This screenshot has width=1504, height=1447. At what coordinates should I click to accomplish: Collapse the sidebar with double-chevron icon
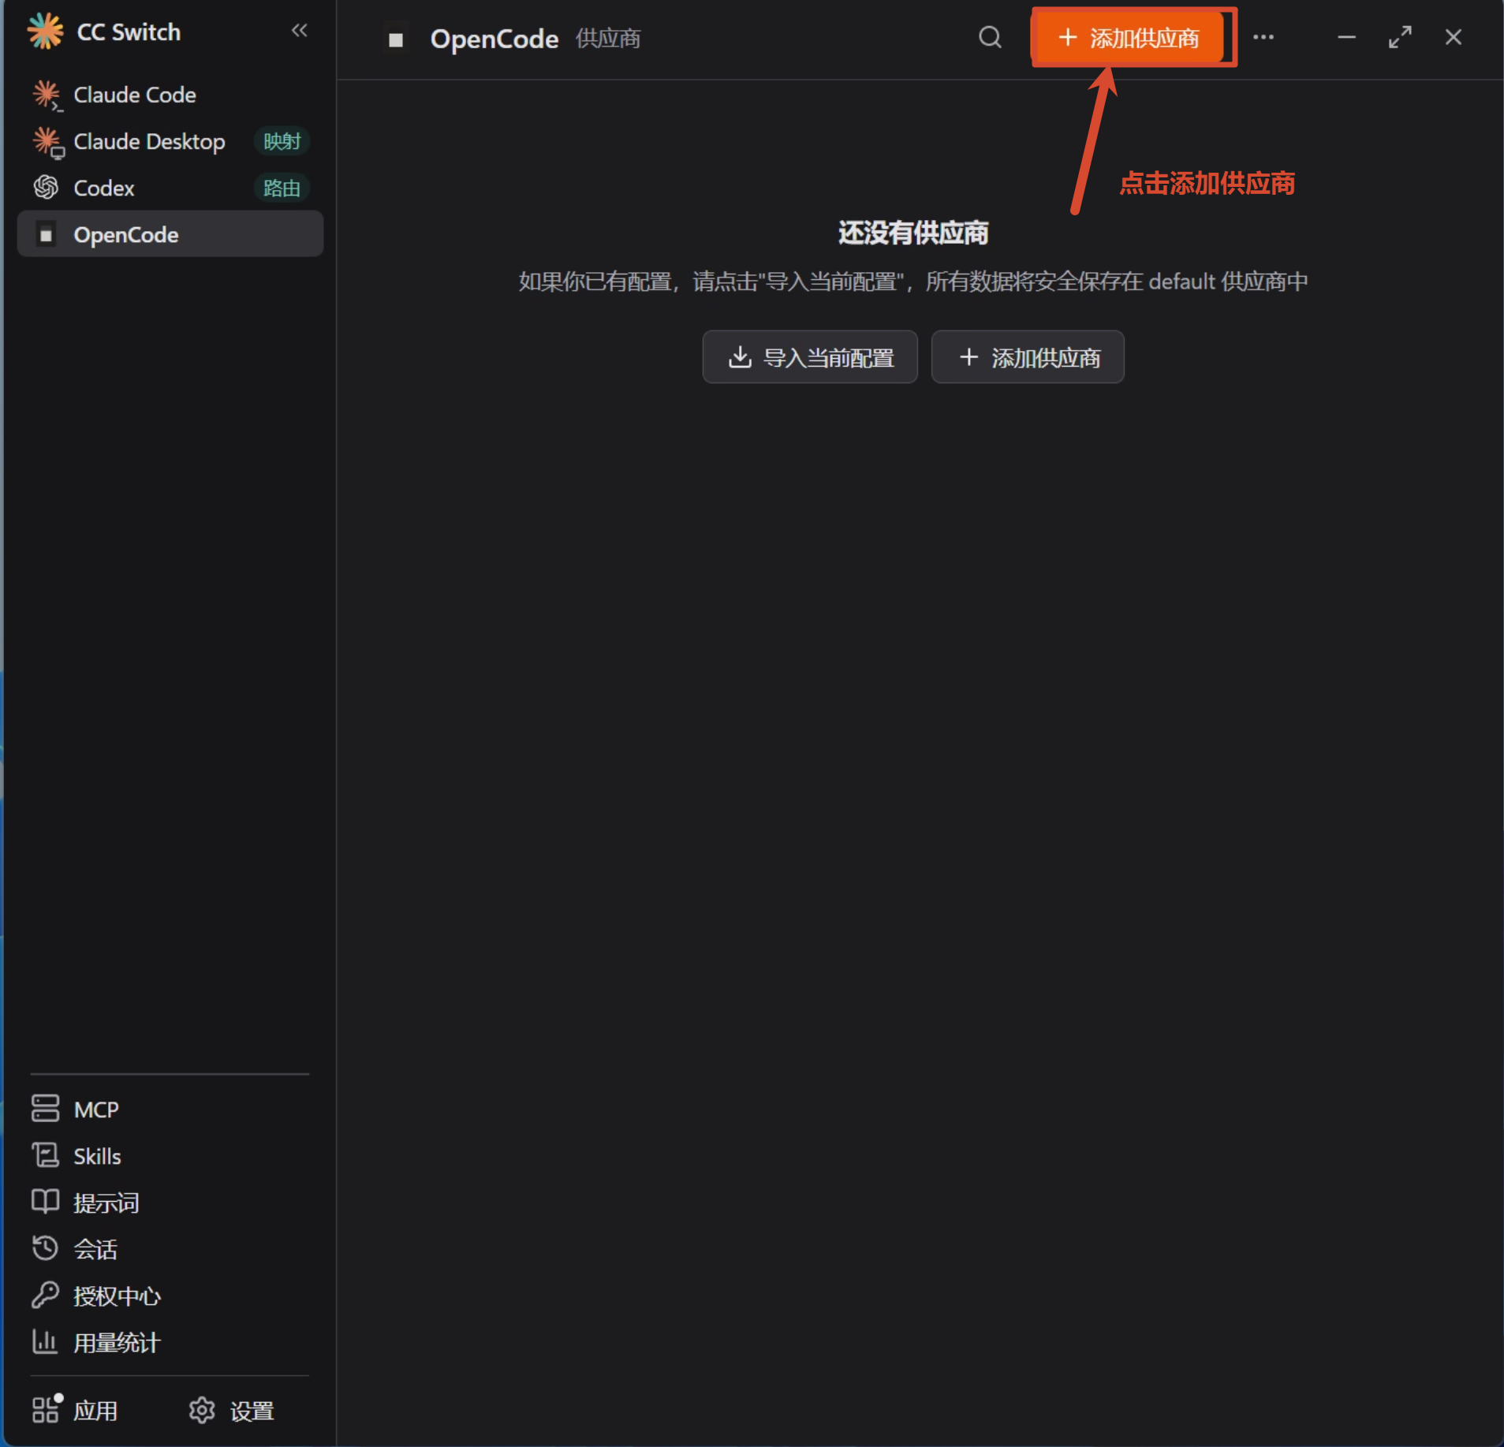[x=299, y=31]
